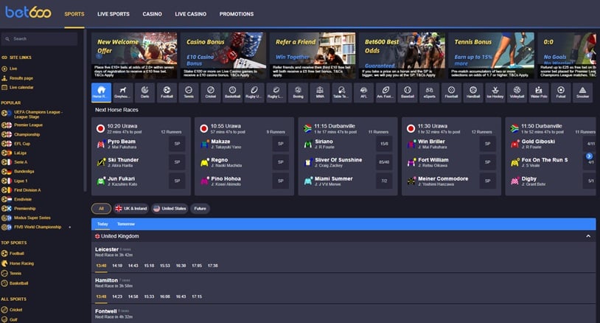Select the Horse Racing sport icon
The width and height of the screenshot is (600, 323).
pos(102,92)
